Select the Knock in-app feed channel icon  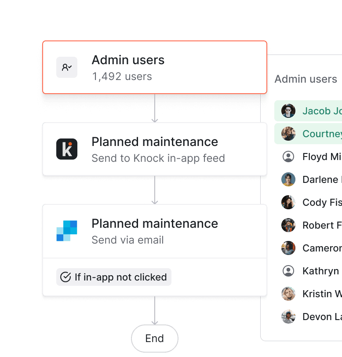(x=67, y=149)
